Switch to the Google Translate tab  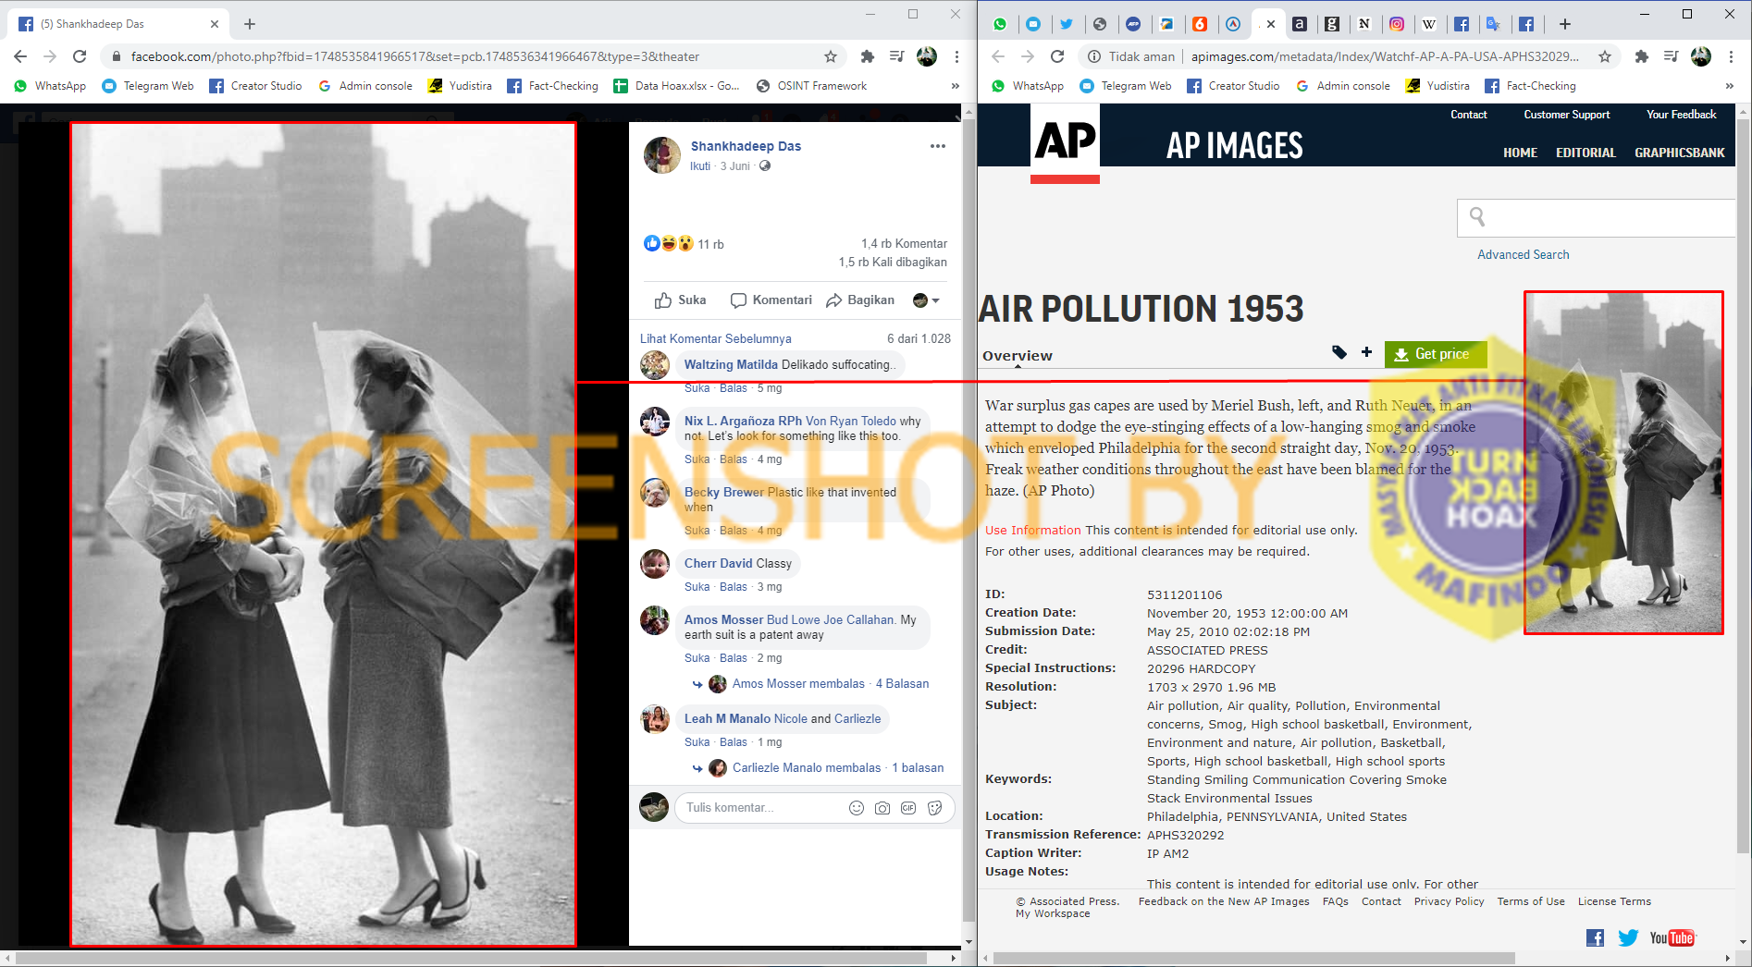[x=1493, y=24]
